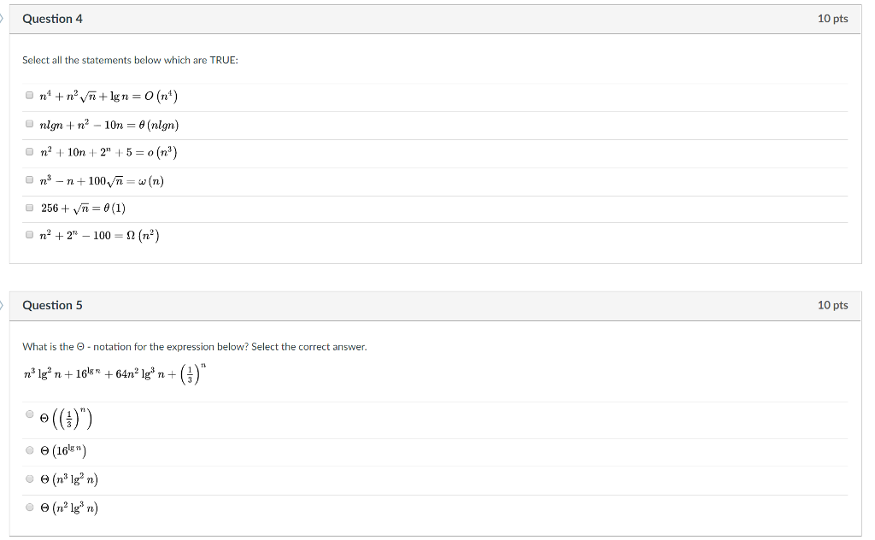875x540 pixels.
Task: Enable the n² + 2ⁿ − 100 = Ω(n²) checkbox
Action: [30, 234]
